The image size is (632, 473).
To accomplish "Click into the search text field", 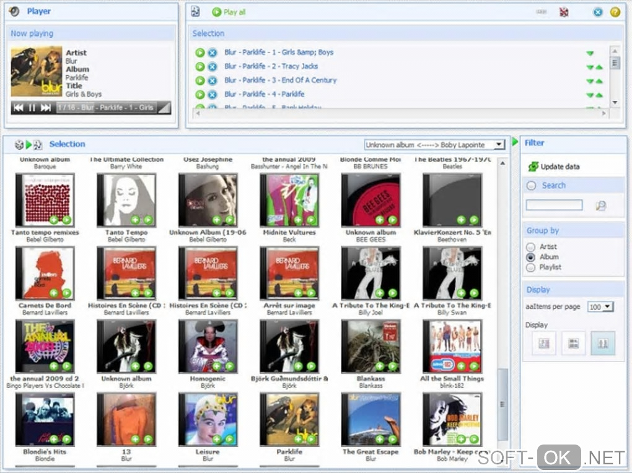I will click(554, 205).
